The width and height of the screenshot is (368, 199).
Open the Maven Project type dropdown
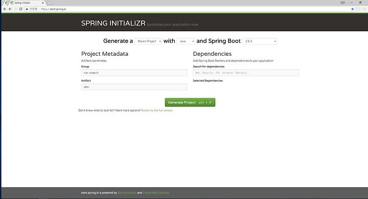pos(148,41)
